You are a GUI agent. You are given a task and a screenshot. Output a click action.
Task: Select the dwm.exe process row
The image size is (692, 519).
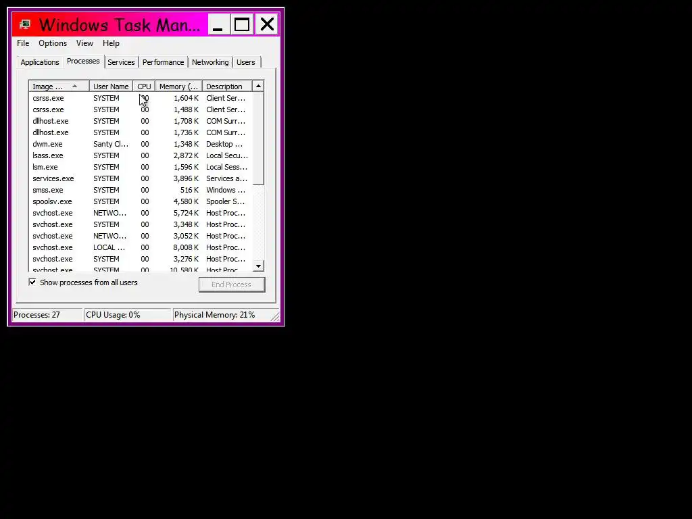[x=141, y=144]
